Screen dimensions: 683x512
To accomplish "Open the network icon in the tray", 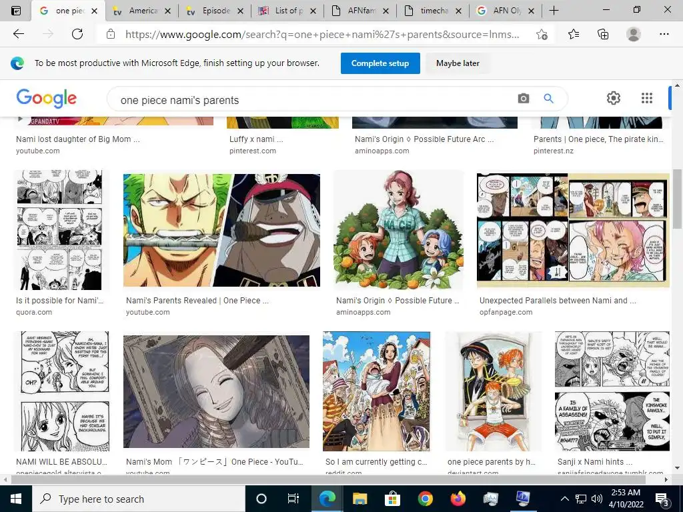I will (581, 499).
